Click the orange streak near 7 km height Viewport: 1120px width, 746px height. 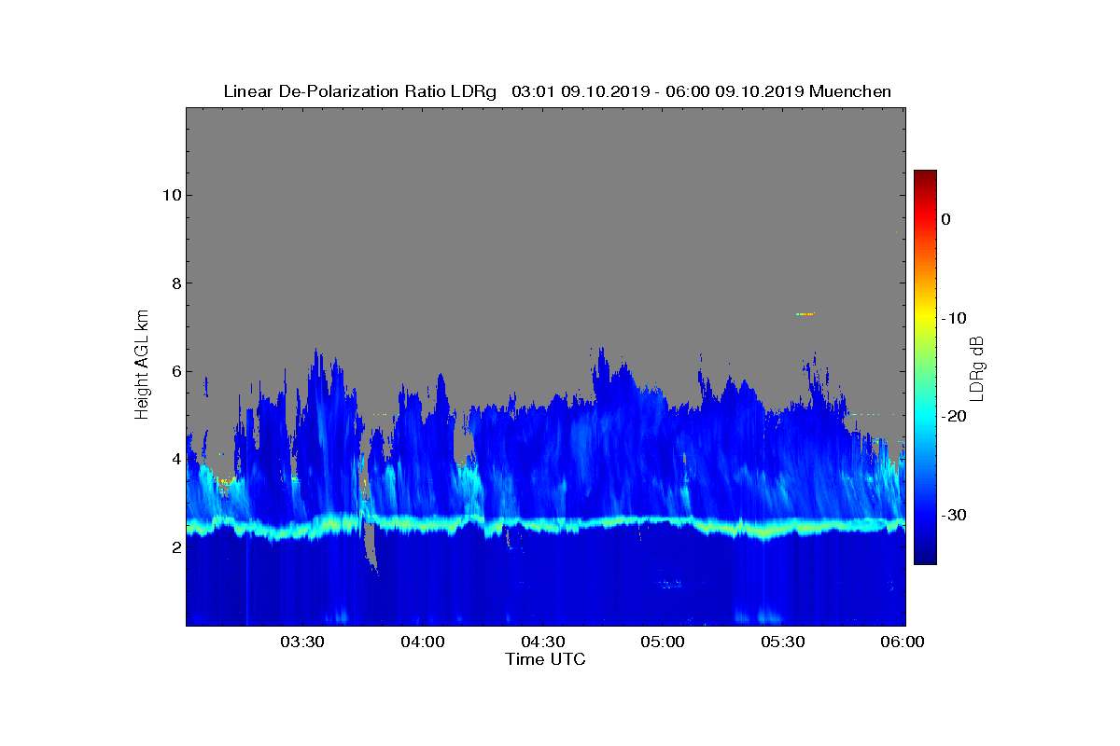pos(805,314)
